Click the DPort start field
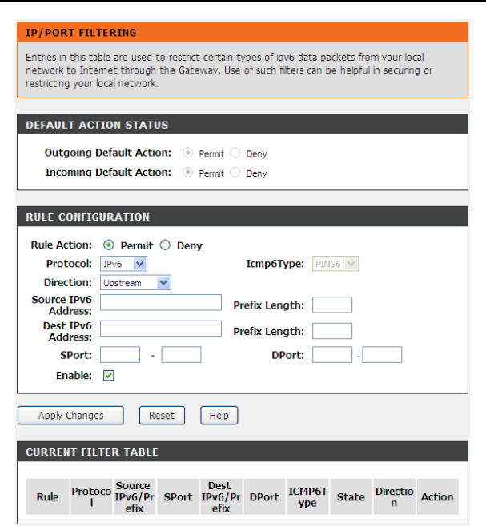Screen dimensions: 486x526 (x=332, y=355)
